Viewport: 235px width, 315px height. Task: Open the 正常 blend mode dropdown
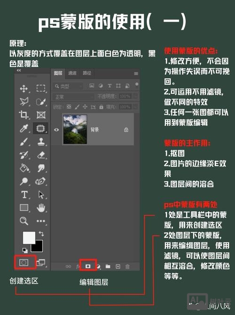(x=73, y=97)
